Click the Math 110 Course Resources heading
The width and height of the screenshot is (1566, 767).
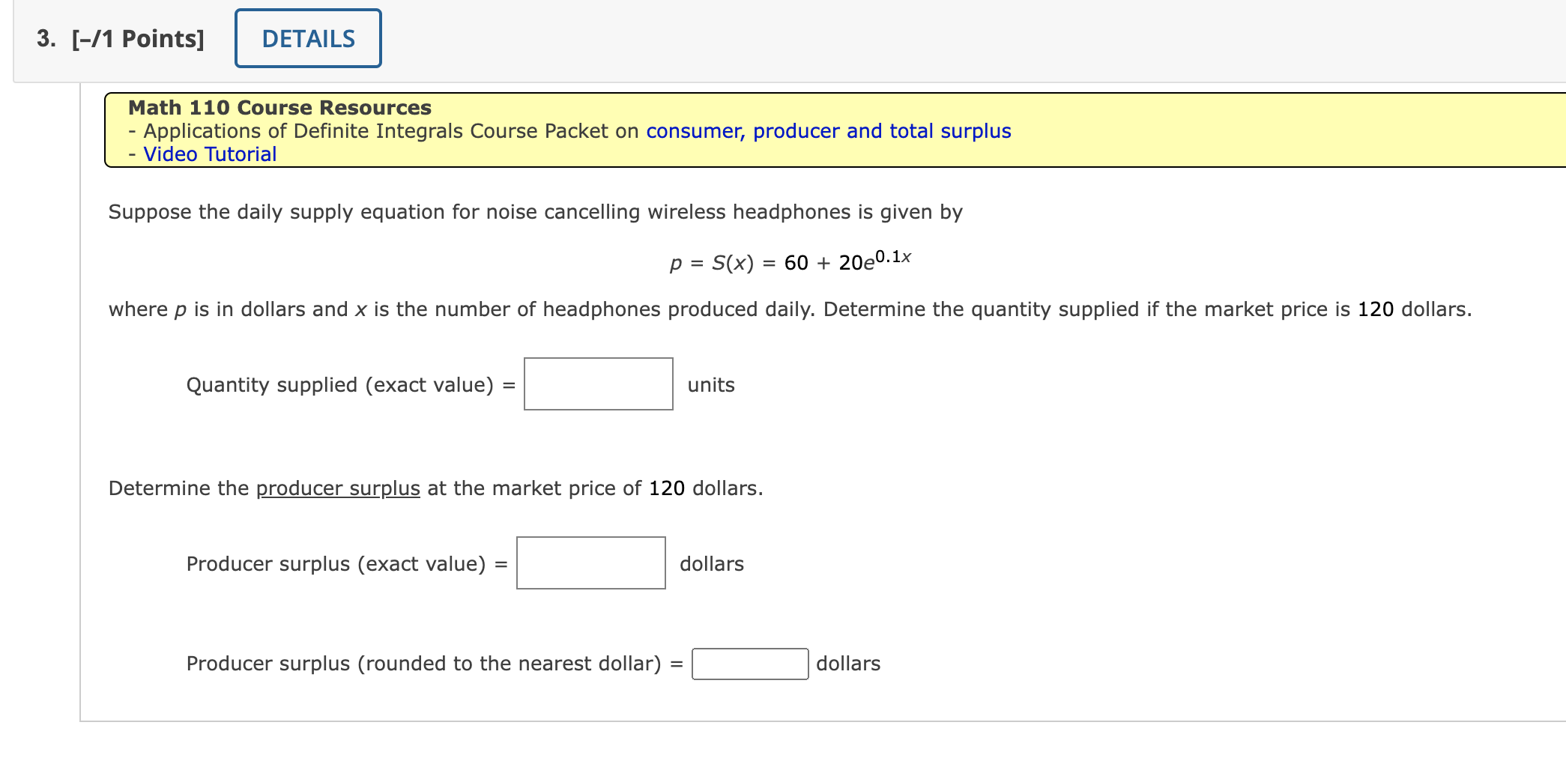pos(280,108)
